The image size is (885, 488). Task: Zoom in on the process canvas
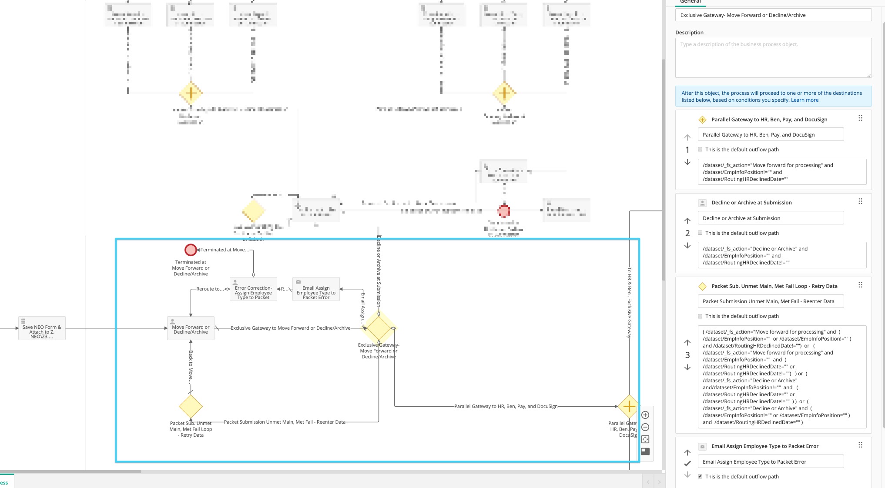click(645, 415)
